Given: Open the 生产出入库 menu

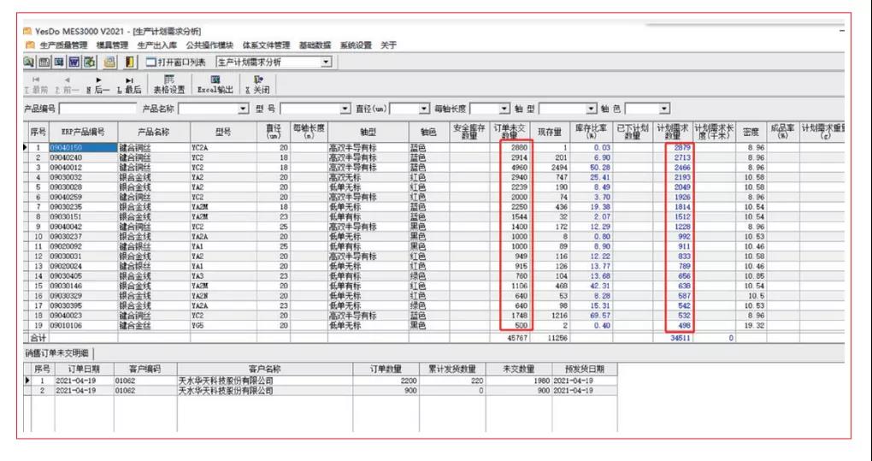Looking at the screenshot, I should point(156,45).
